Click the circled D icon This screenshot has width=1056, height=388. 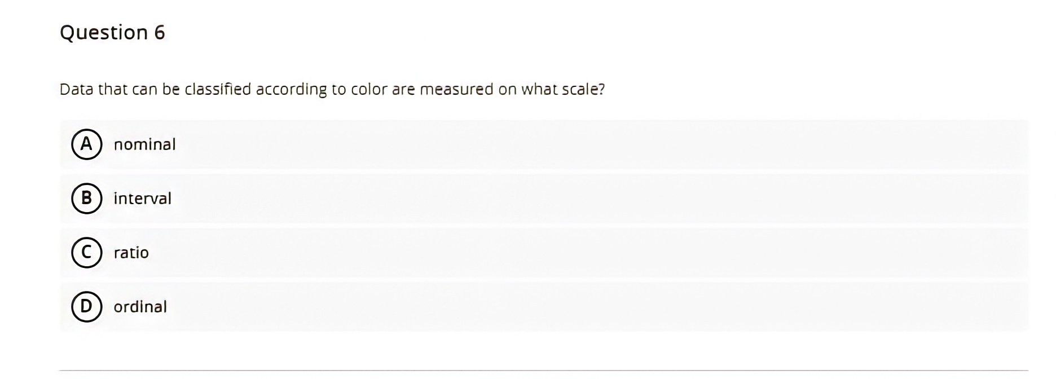[x=86, y=307]
